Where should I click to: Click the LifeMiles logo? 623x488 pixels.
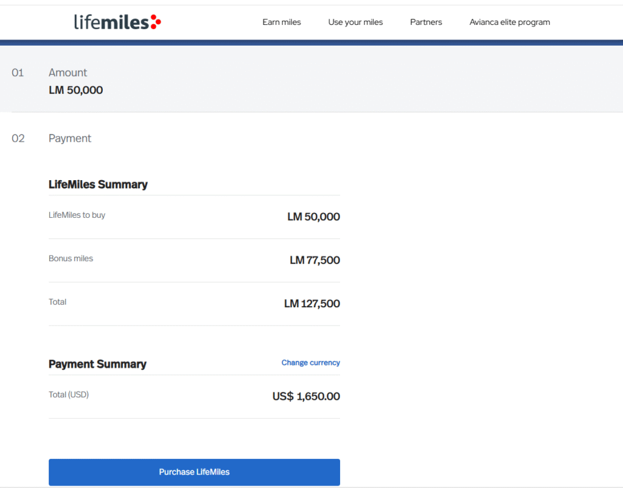coord(117,23)
